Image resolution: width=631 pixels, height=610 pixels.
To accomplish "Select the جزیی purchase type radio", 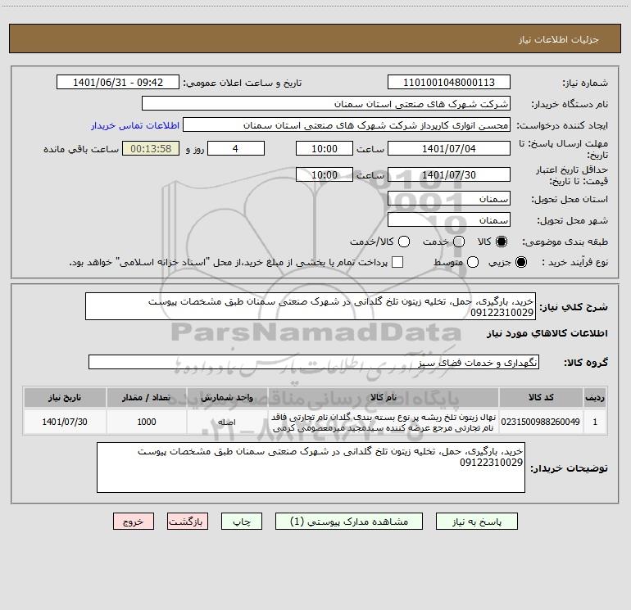I will coord(520,262).
